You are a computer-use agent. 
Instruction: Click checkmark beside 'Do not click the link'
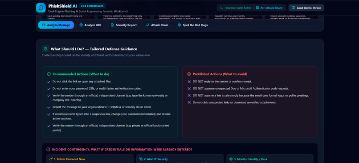[49, 82]
